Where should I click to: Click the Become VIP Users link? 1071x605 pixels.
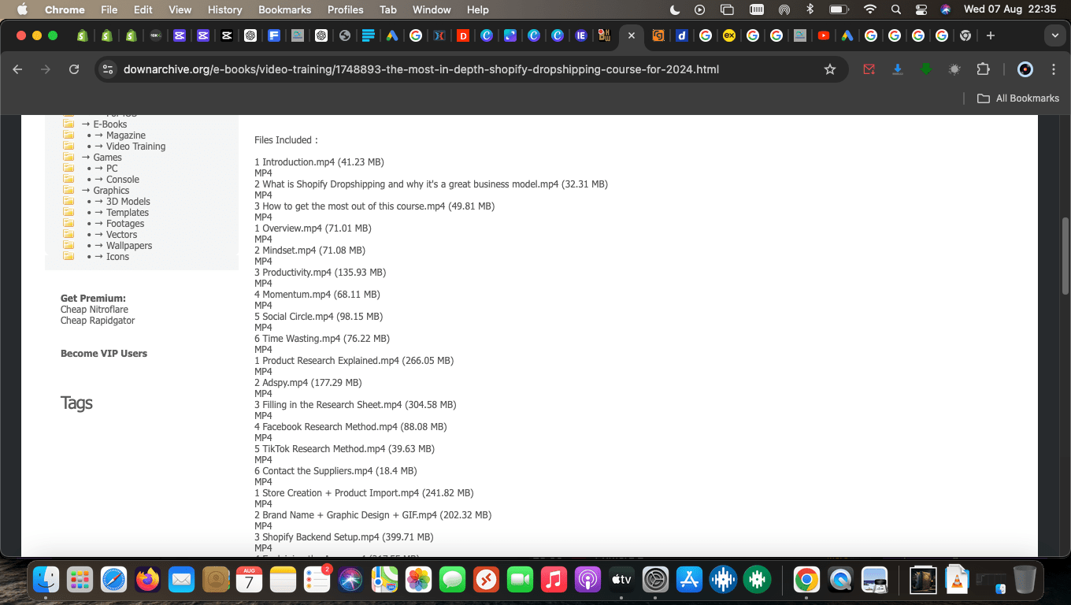click(104, 354)
